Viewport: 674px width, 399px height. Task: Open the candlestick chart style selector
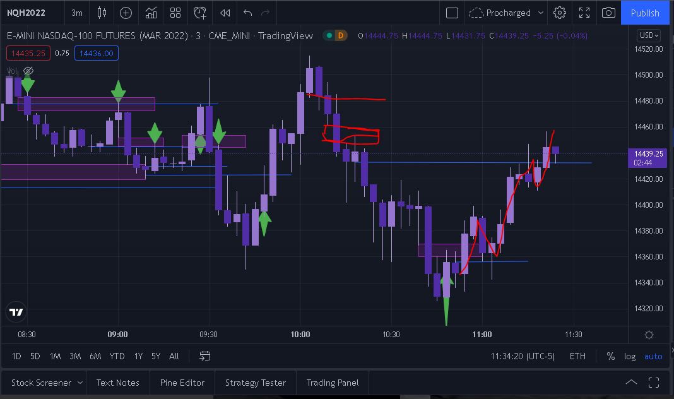pyautogui.click(x=102, y=13)
